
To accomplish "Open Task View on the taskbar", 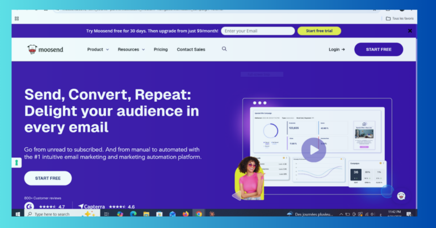I will coord(107,214).
